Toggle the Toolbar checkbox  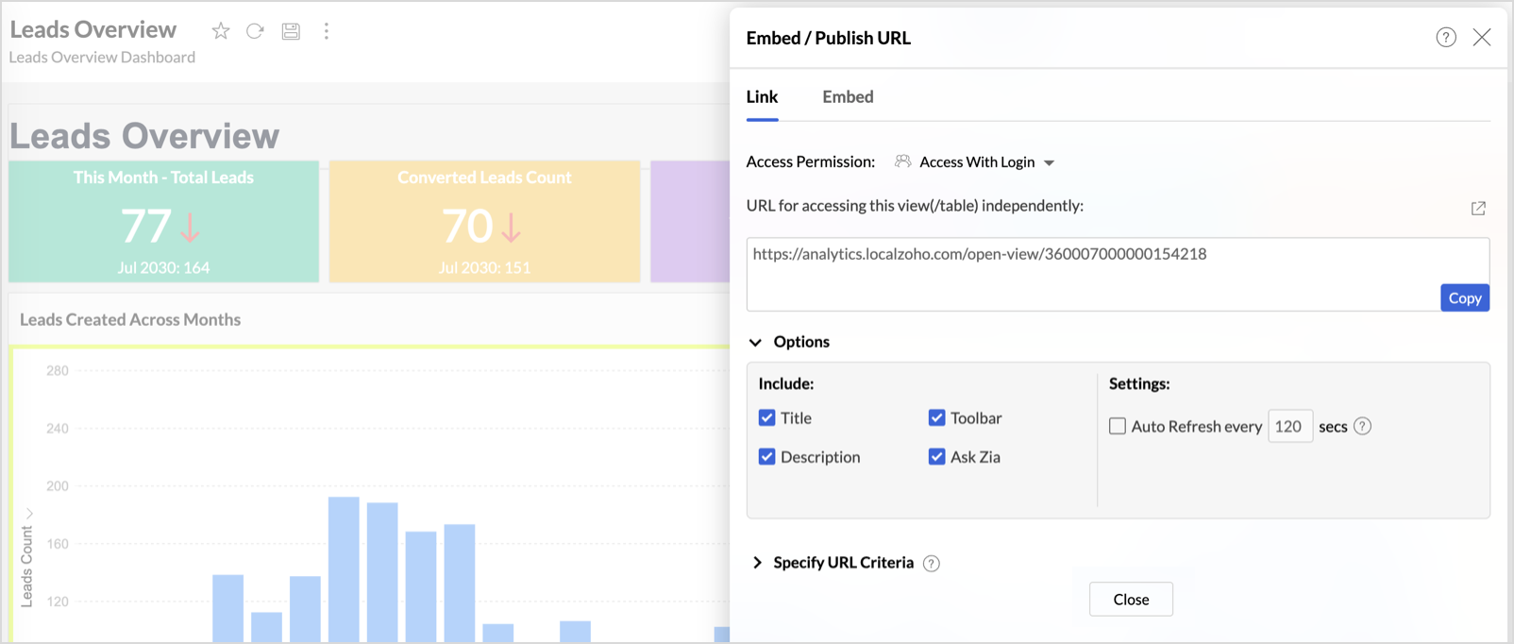coord(937,418)
